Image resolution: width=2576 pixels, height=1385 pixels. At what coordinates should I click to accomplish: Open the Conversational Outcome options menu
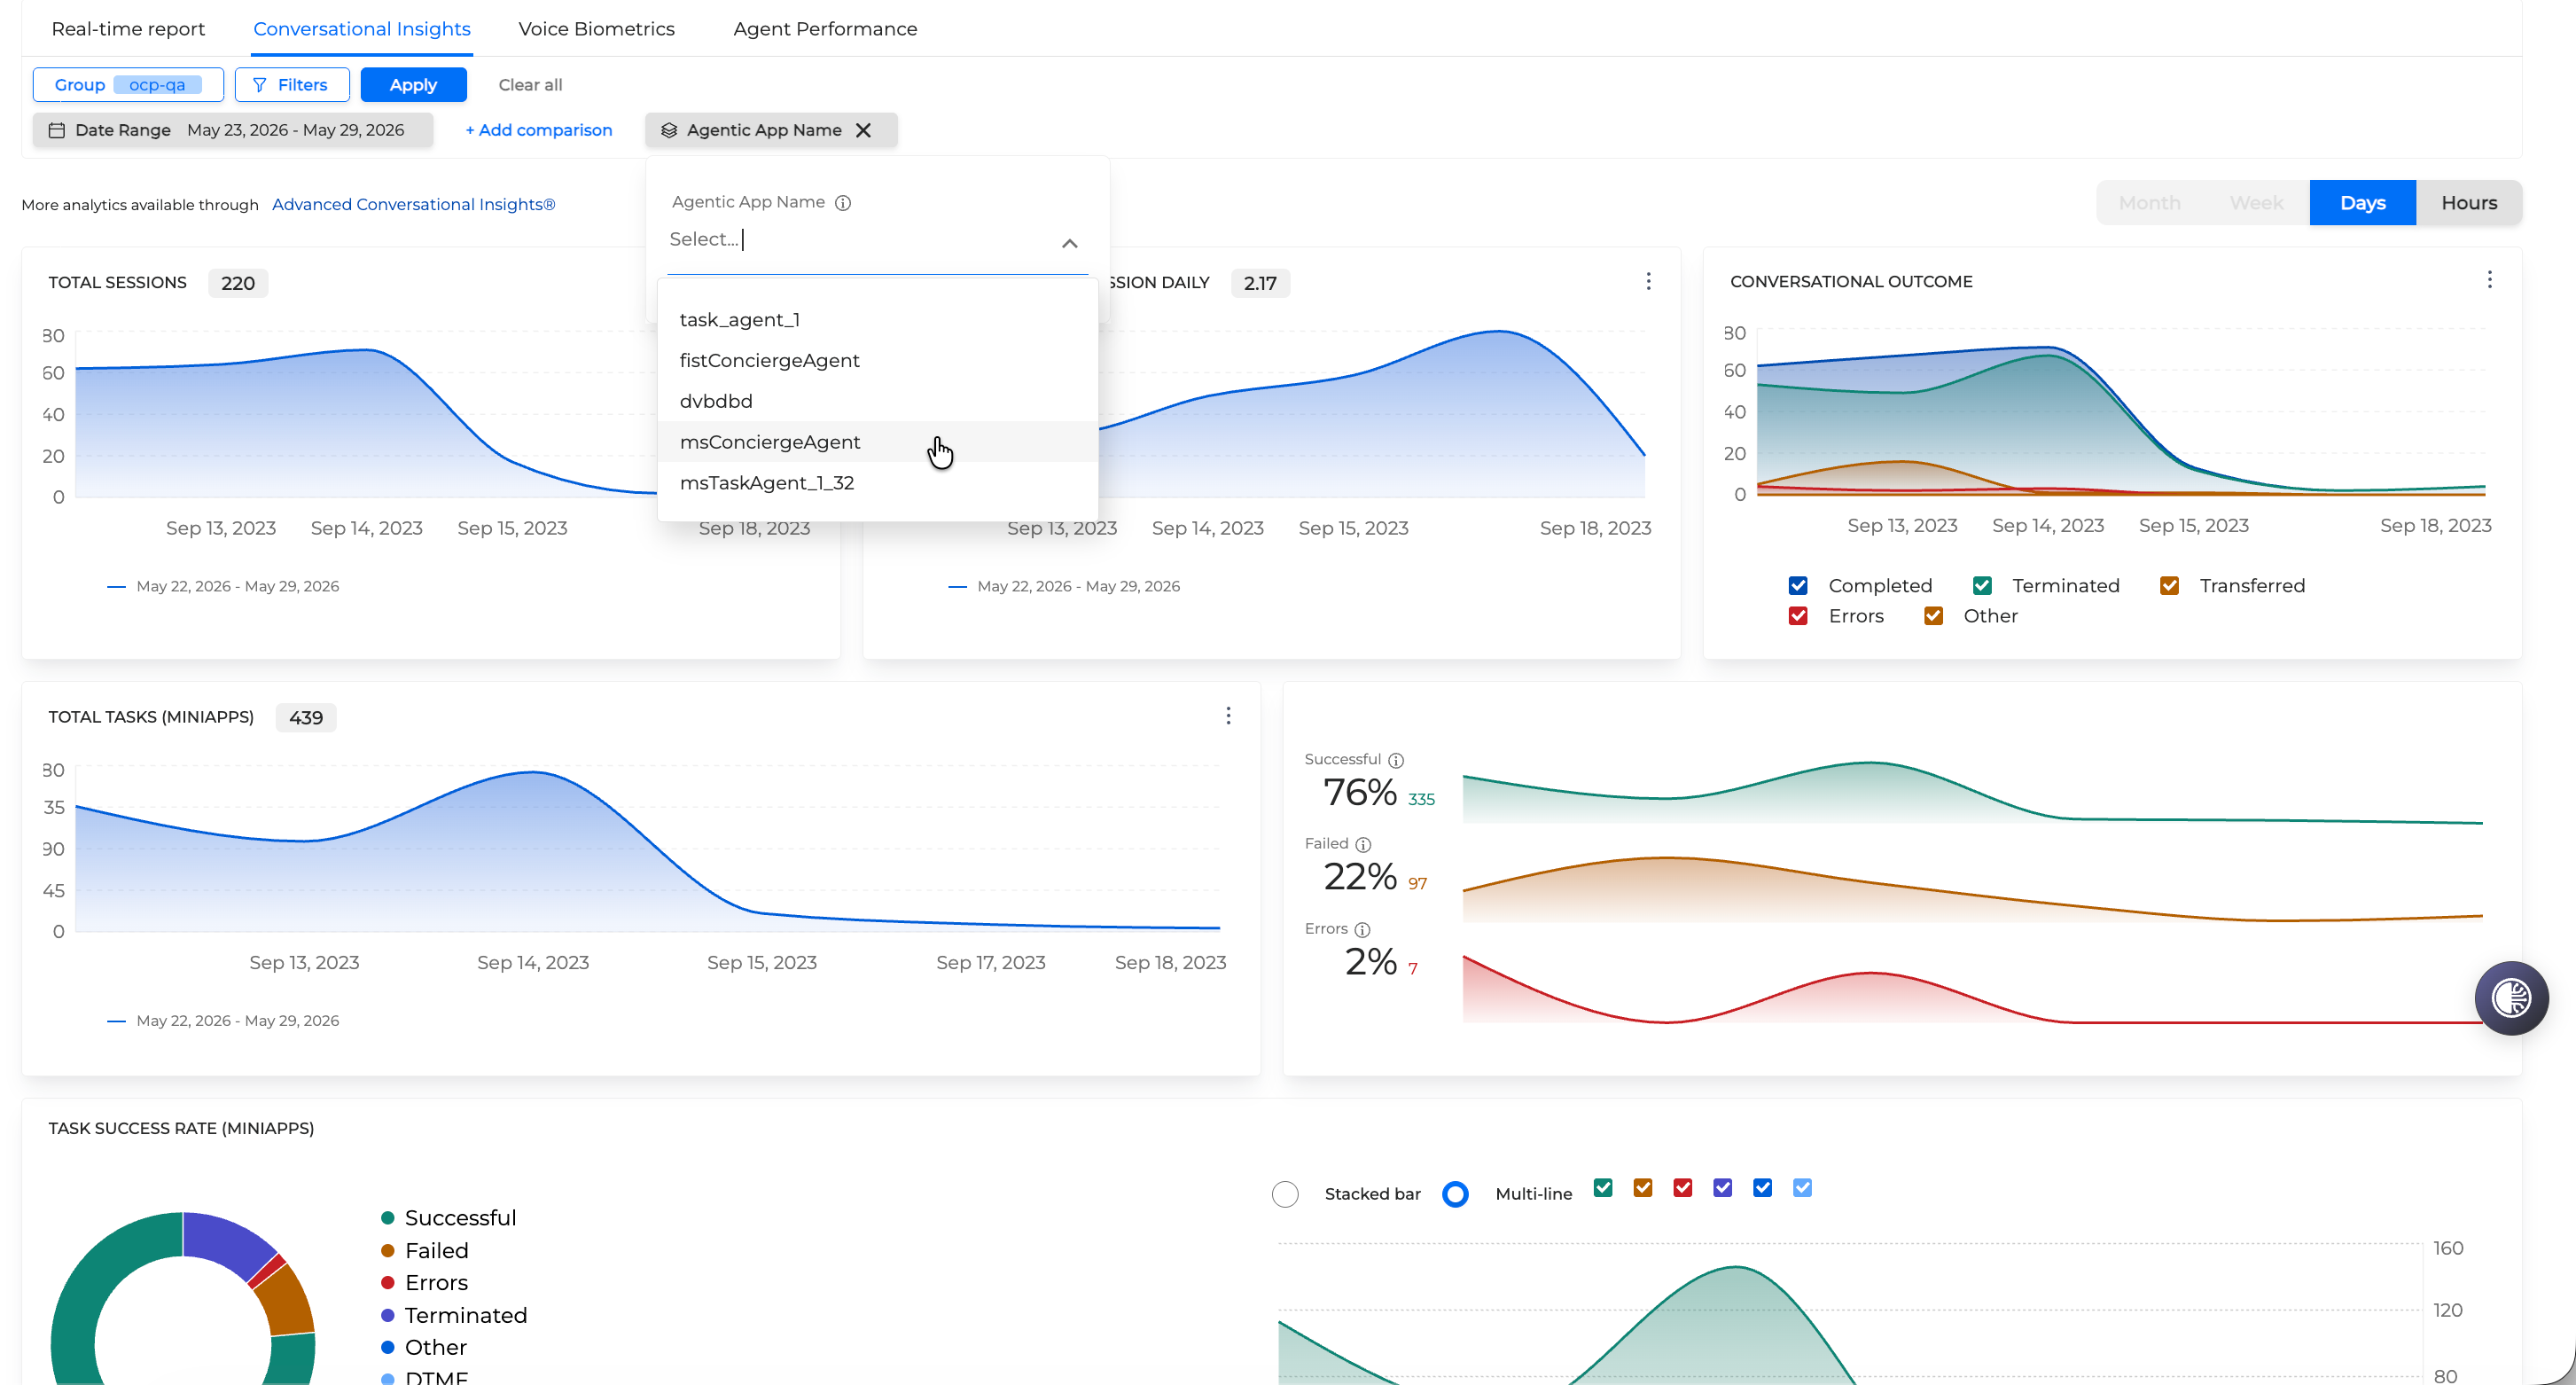(x=2489, y=280)
